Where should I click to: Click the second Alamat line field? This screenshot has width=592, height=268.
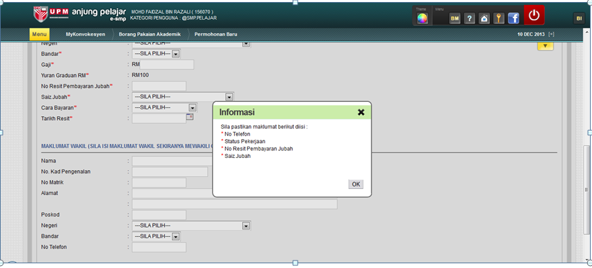pyautogui.click(x=235, y=205)
